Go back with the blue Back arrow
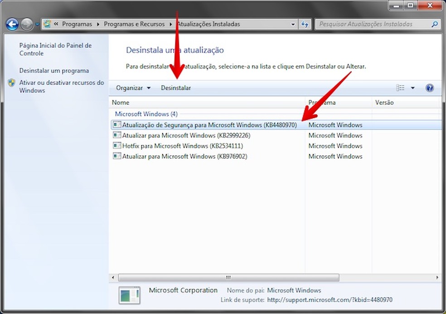Image resolution: width=446 pixels, height=314 pixels. click(12, 24)
